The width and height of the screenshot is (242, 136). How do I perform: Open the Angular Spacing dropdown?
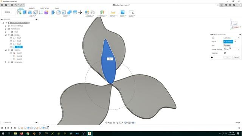coord(231,49)
